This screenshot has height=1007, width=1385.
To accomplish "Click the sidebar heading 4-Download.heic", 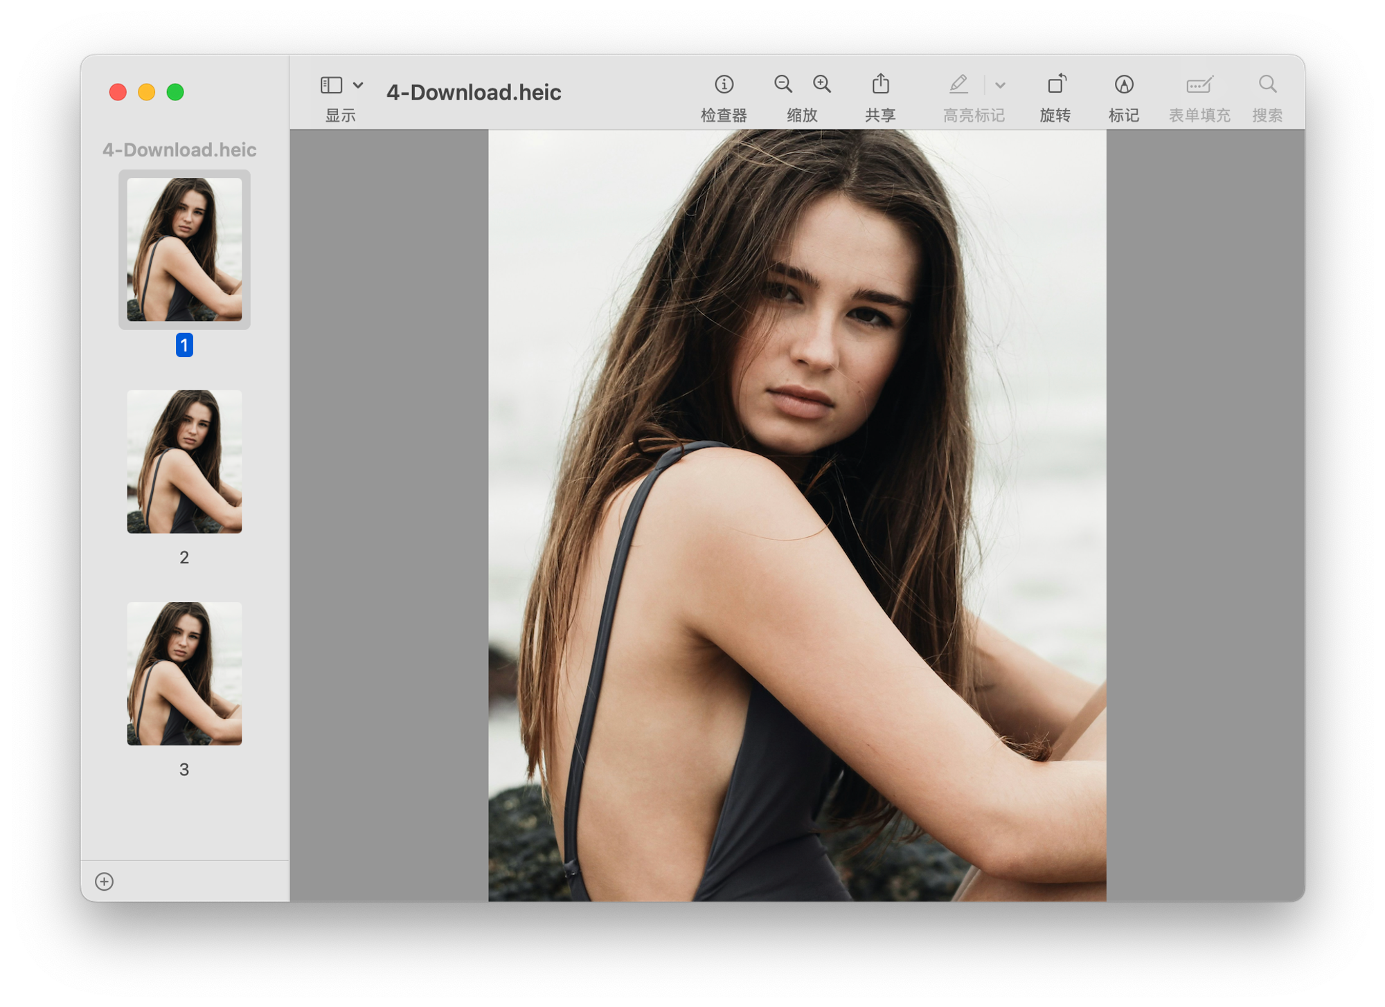I will tap(179, 149).
